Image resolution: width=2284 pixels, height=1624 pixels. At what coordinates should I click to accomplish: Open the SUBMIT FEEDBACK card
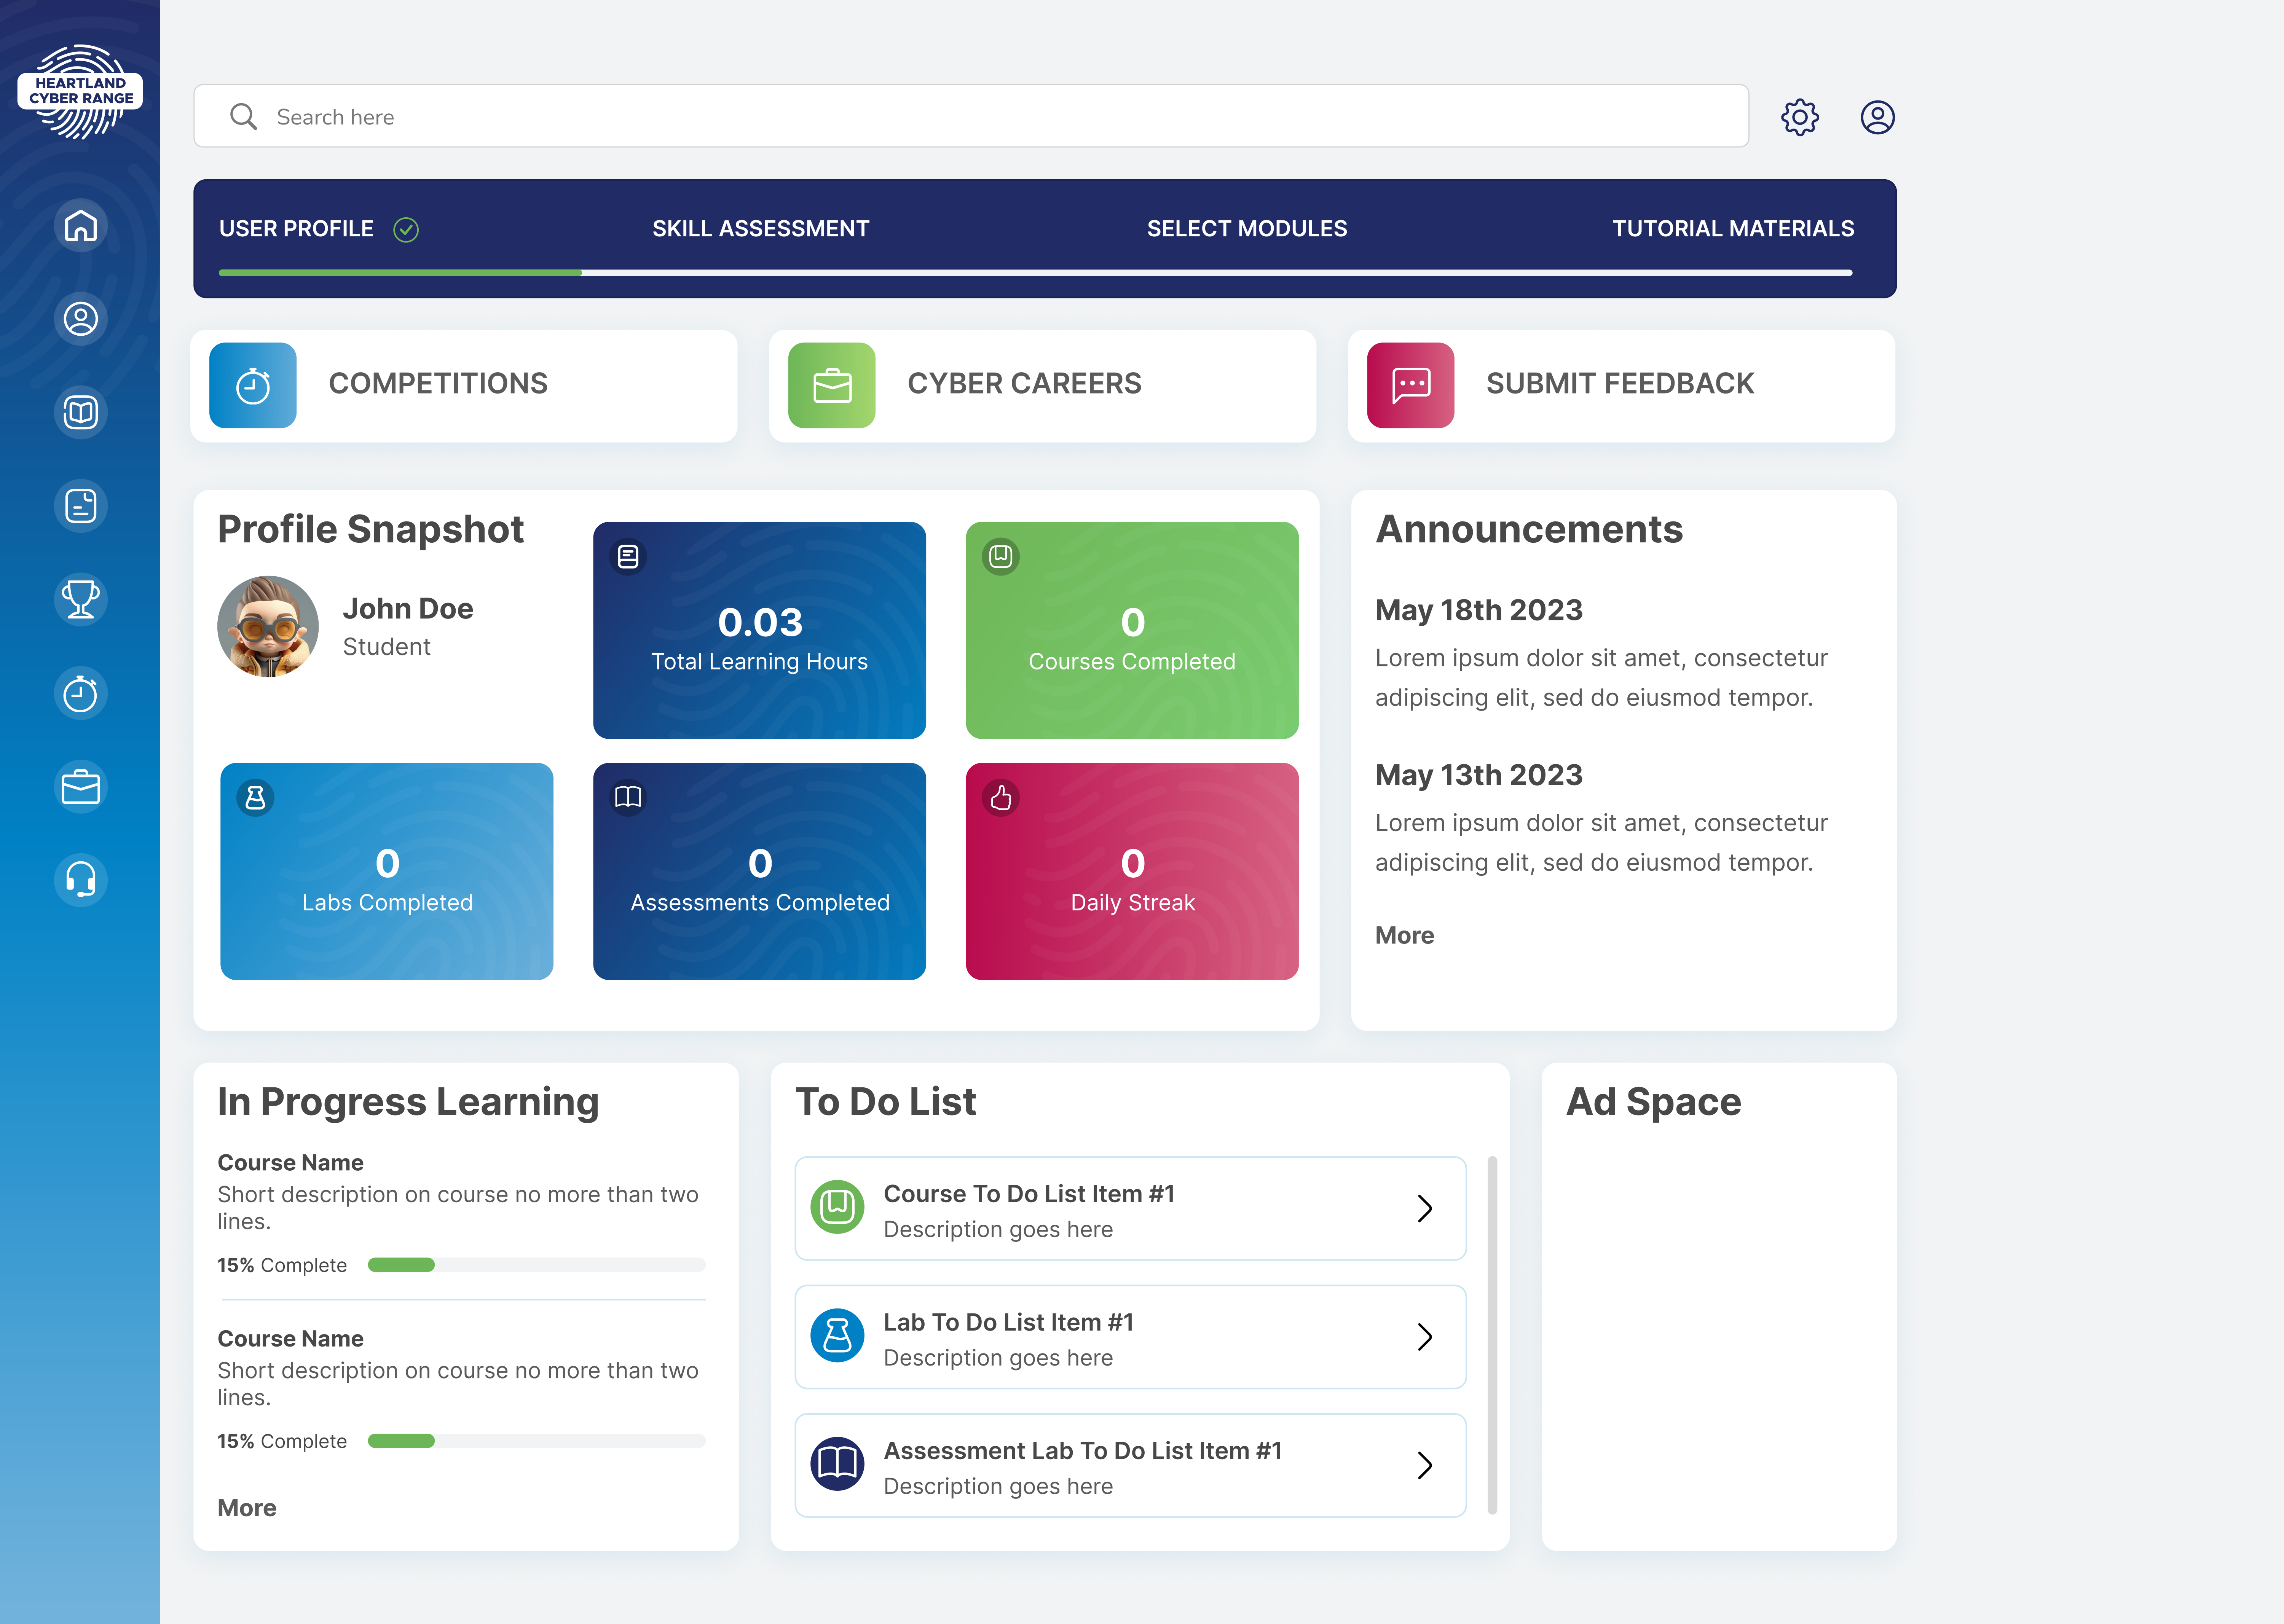tap(1622, 386)
